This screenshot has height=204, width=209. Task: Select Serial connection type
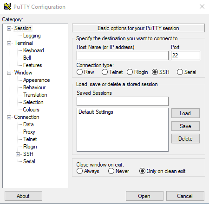click(x=180, y=72)
